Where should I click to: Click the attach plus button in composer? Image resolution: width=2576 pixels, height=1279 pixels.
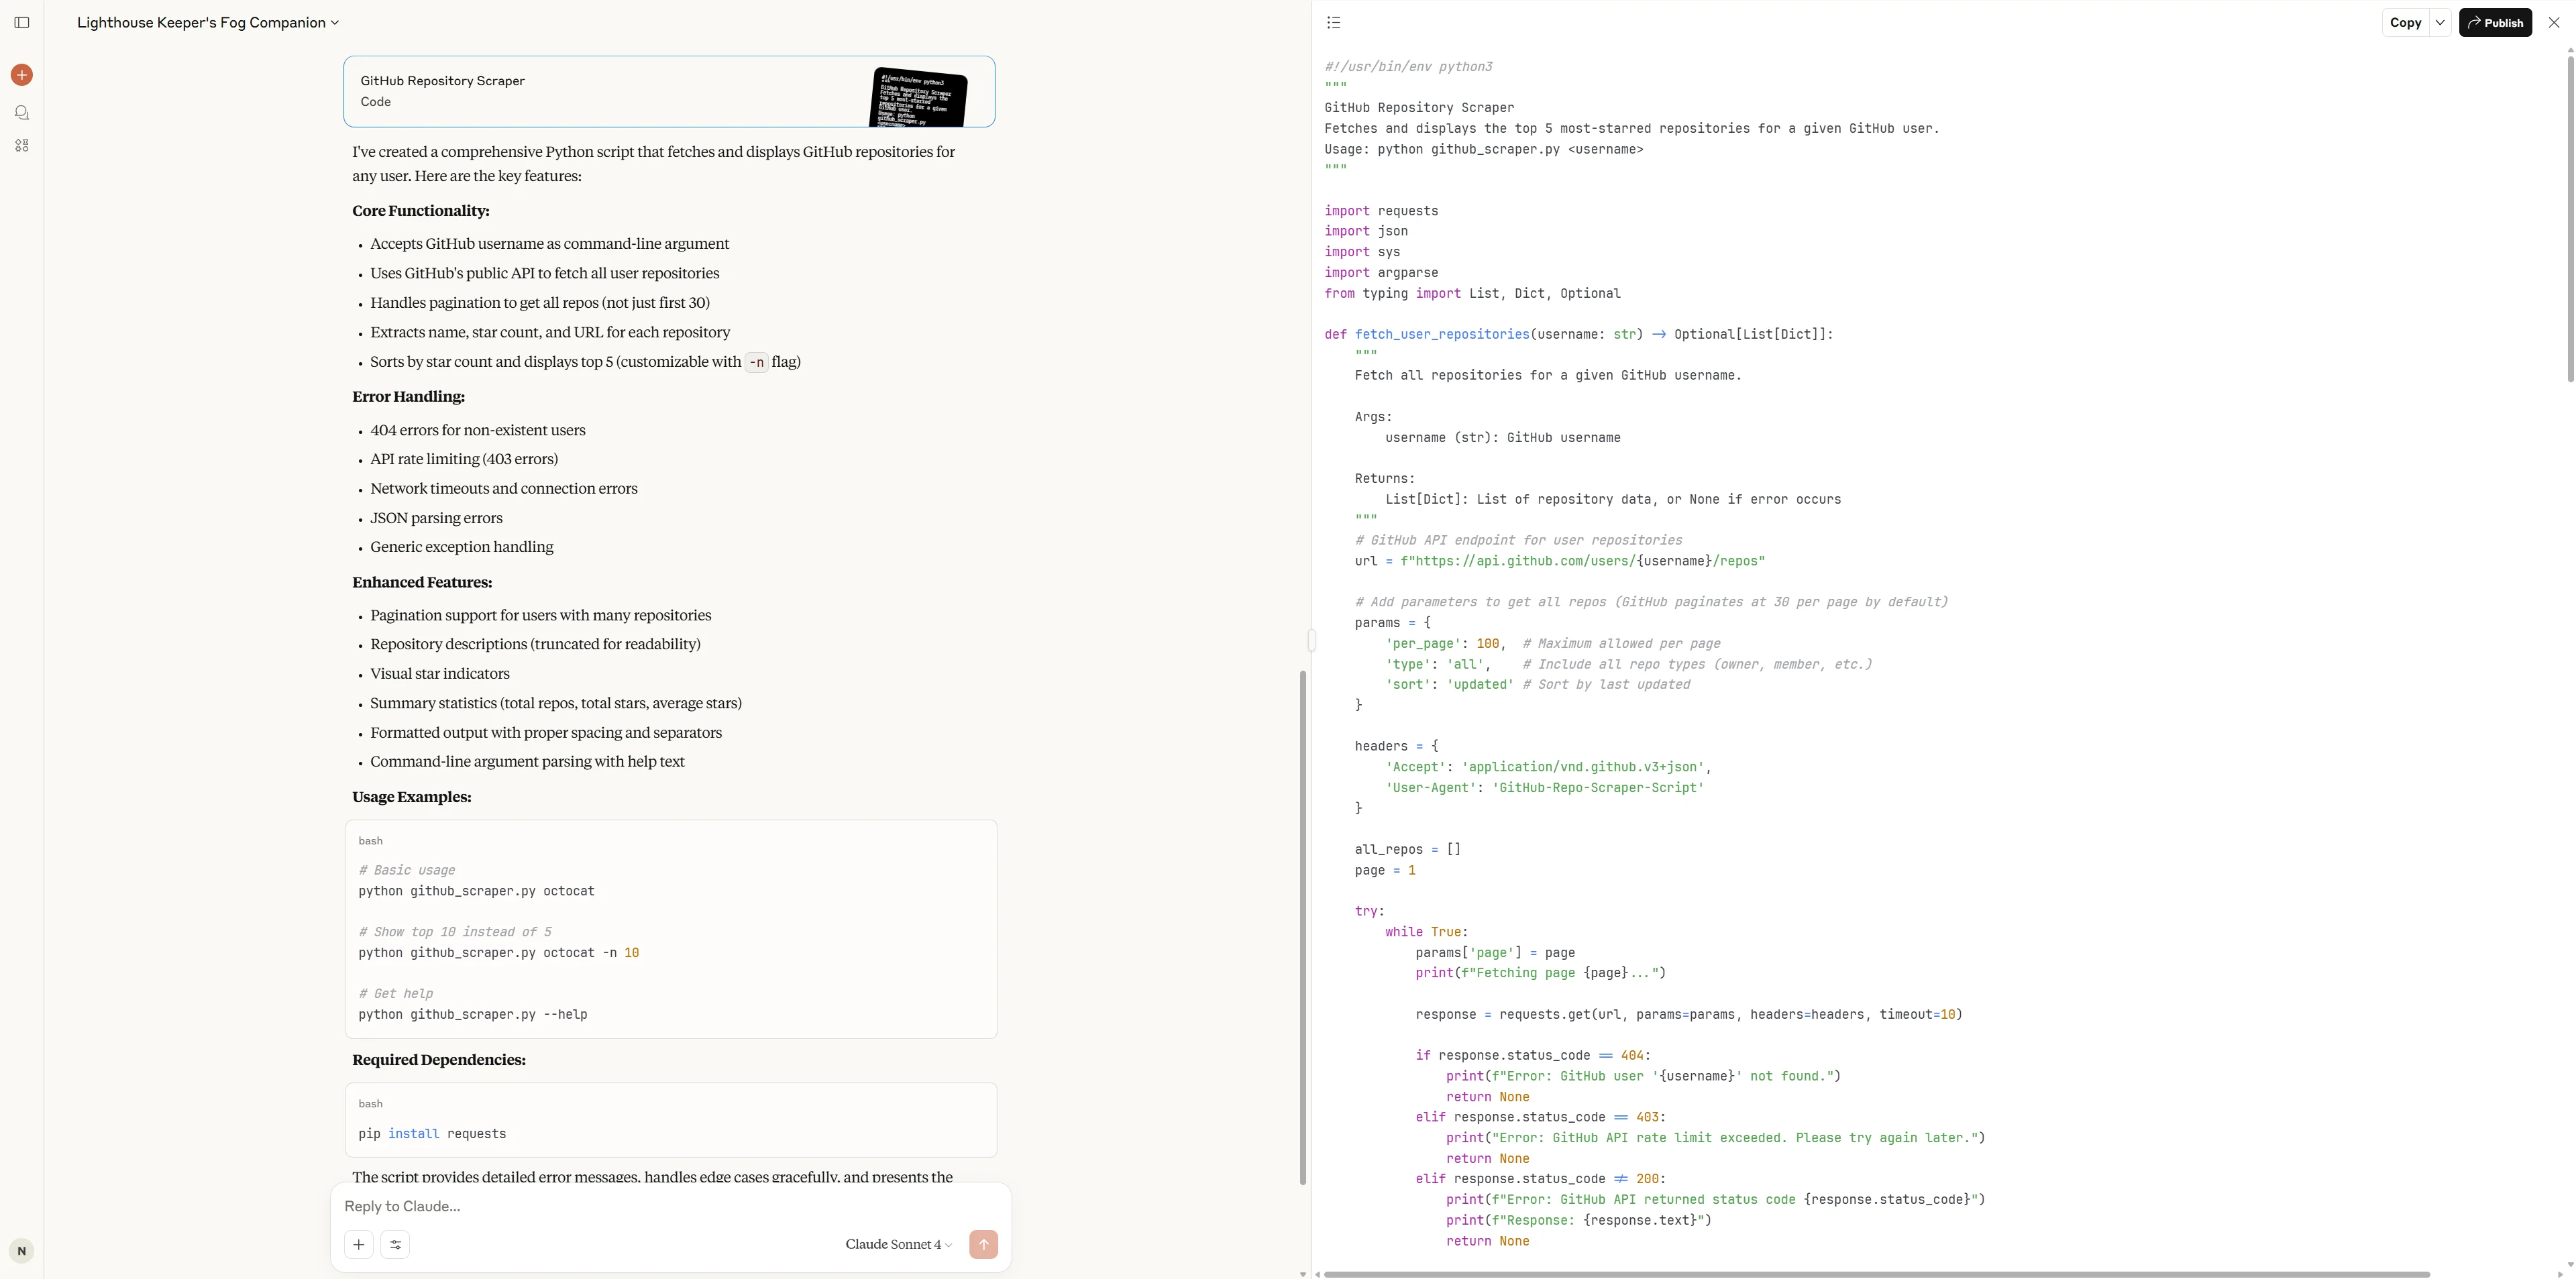pyautogui.click(x=359, y=1244)
